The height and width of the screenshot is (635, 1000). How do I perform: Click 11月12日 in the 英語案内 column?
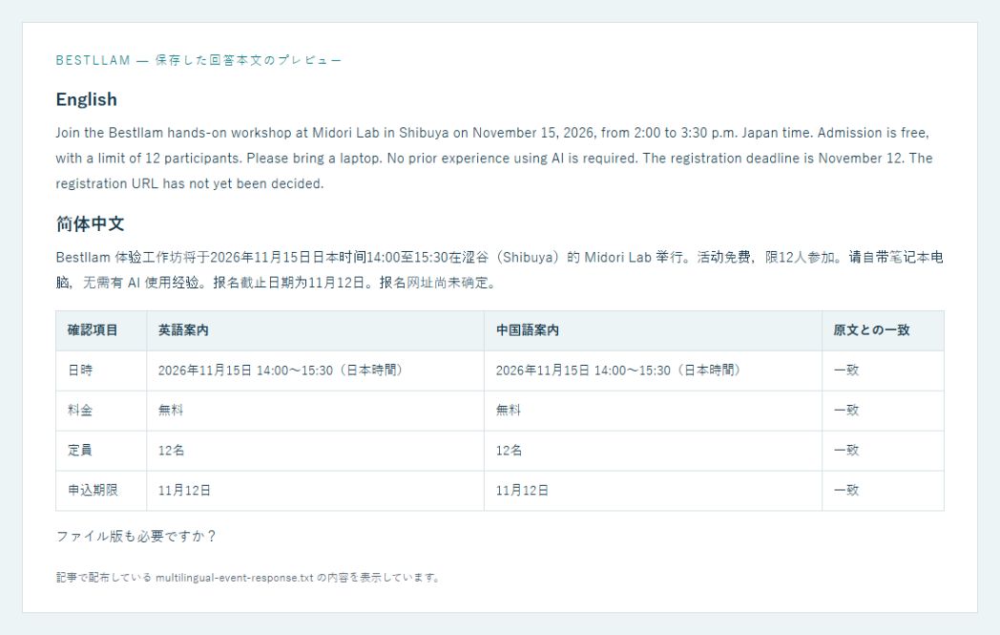click(x=184, y=491)
